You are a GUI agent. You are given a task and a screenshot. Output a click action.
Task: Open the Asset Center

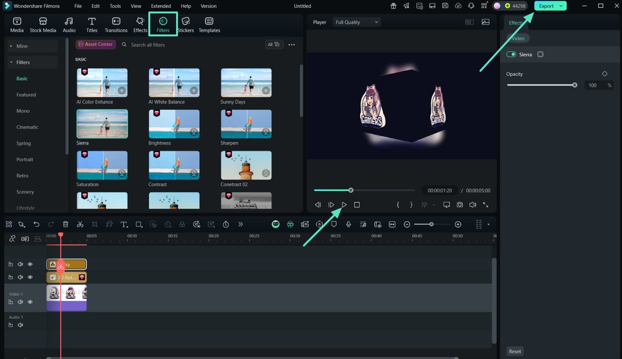coord(96,45)
